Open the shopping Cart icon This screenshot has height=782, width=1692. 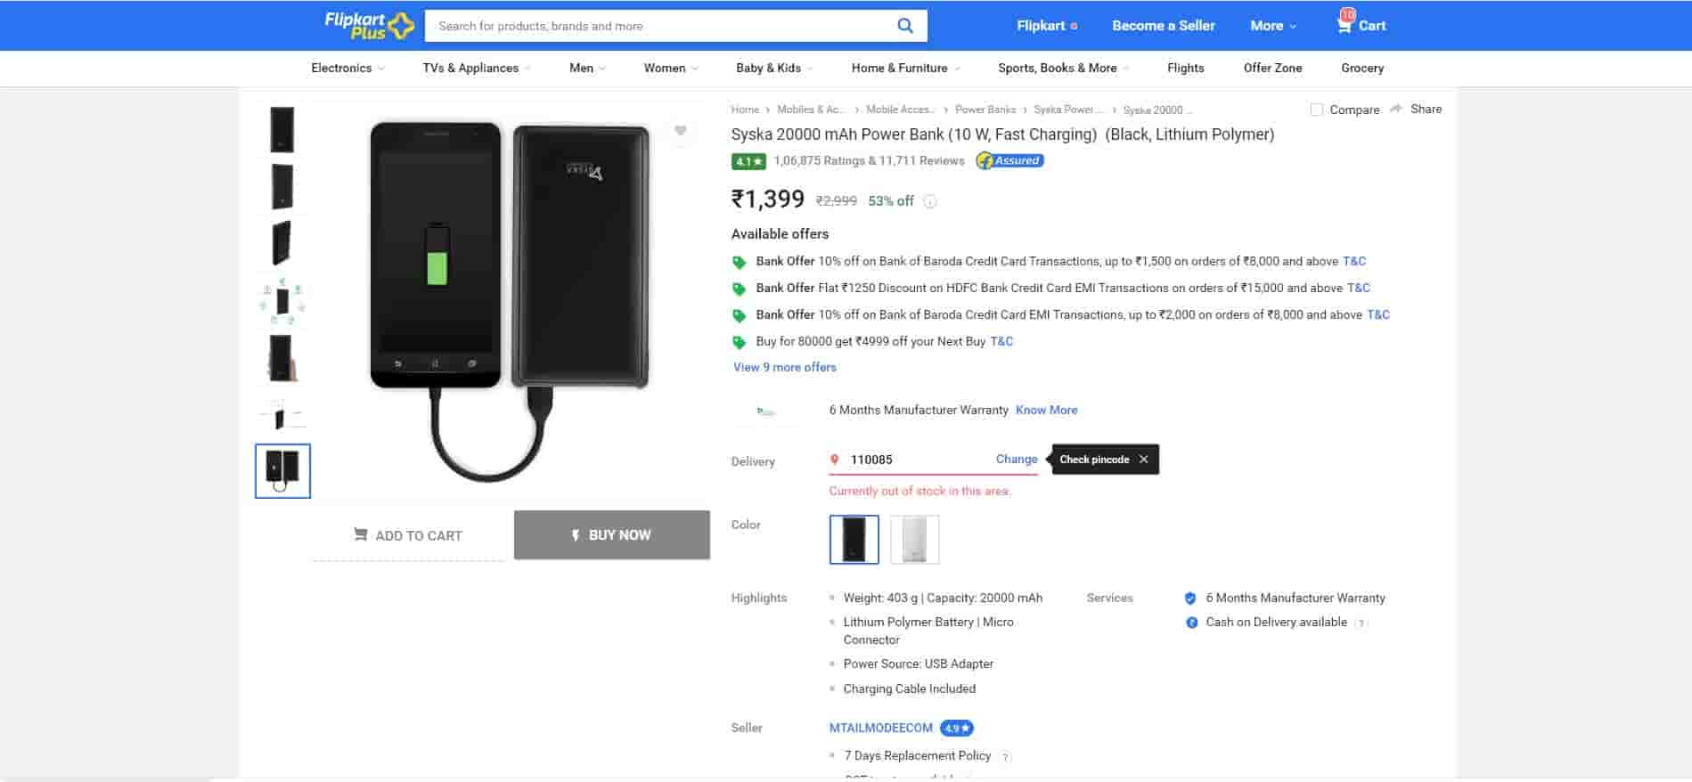[x=1345, y=25]
